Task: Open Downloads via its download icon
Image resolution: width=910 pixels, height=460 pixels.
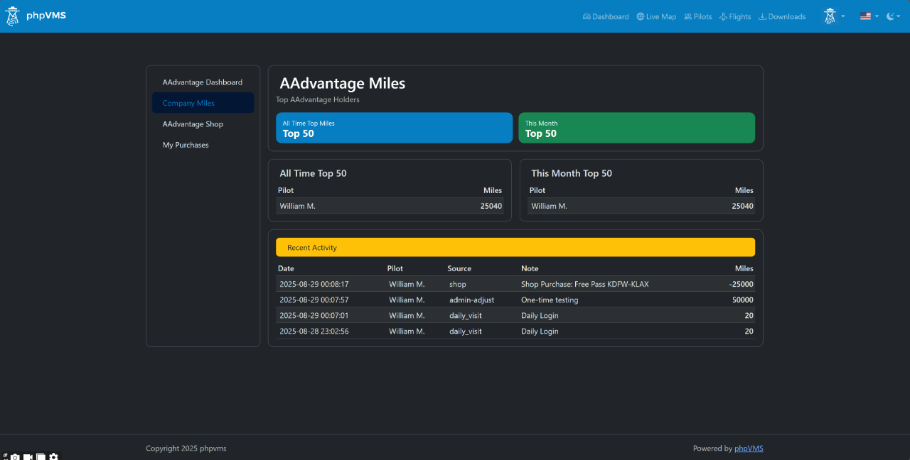Action: 762,16
